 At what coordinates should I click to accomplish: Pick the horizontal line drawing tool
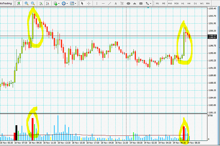[x=103, y=3]
